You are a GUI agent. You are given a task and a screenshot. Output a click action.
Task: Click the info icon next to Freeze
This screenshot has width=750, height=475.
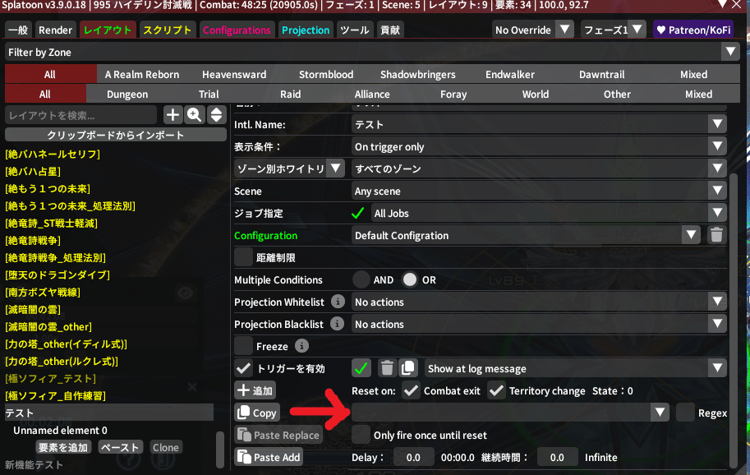(301, 346)
